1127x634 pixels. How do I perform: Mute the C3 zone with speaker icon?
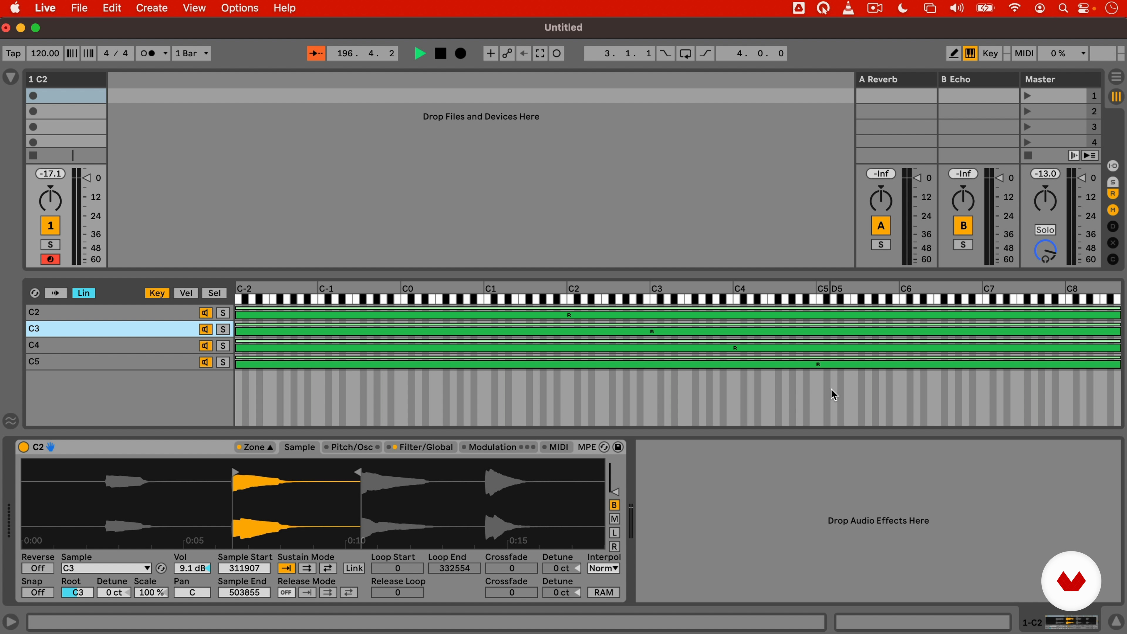[x=205, y=329]
